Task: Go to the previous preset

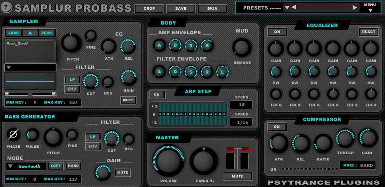Action: pyautogui.click(x=294, y=8)
